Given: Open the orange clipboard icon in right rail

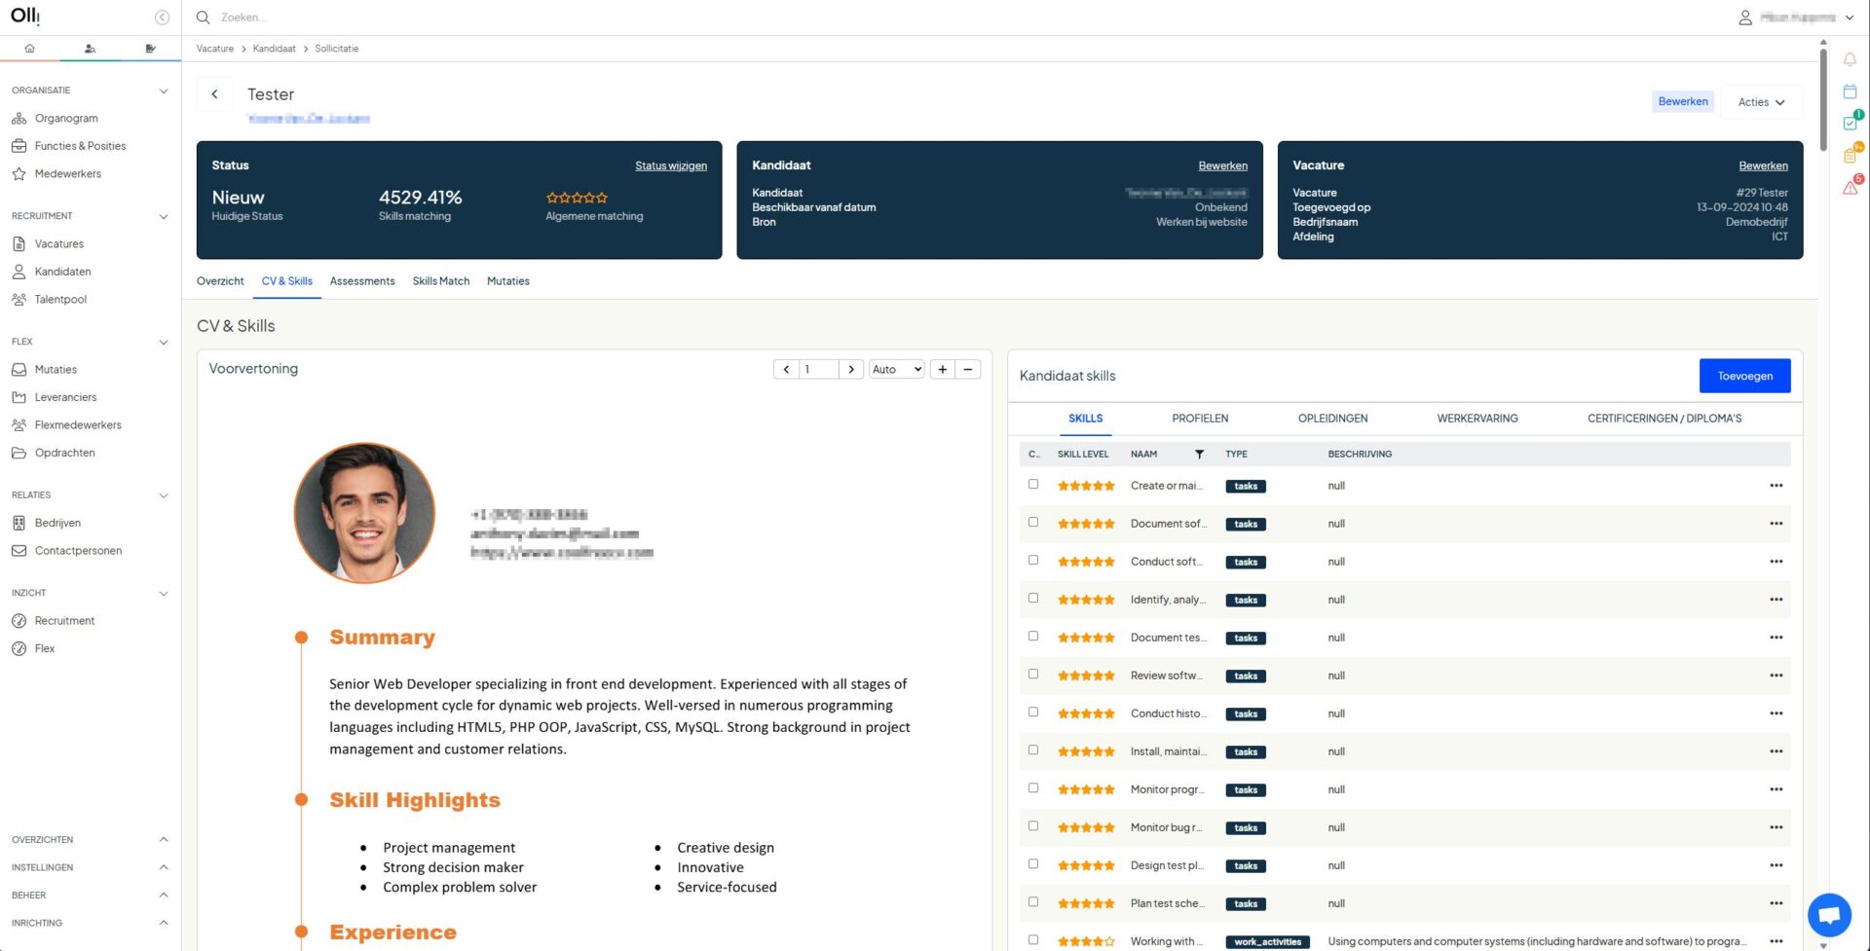Looking at the screenshot, I should click(1851, 154).
